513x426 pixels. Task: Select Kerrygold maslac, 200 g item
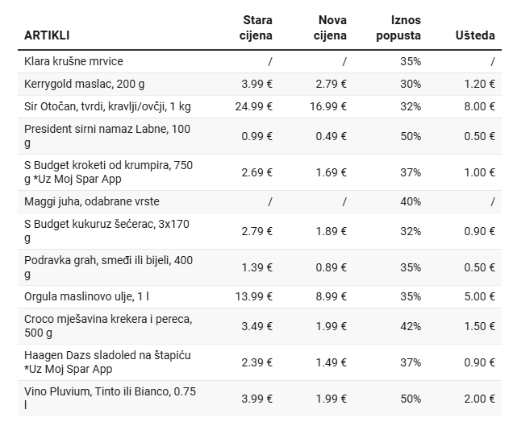[x=85, y=84]
